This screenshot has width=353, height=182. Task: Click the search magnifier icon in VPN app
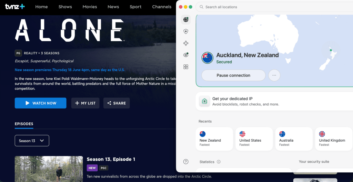pyautogui.click(x=201, y=7)
